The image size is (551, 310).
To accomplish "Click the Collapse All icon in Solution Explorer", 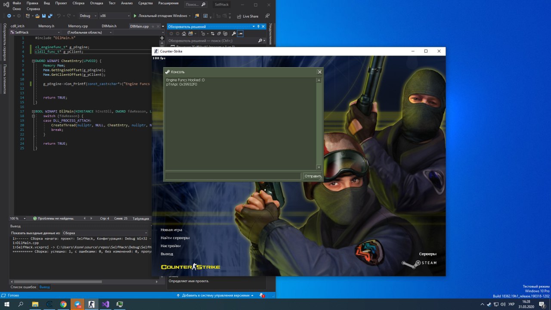I will [219, 34].
